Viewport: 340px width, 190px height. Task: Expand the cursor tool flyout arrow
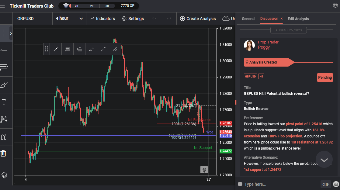[x=11, y=33]
